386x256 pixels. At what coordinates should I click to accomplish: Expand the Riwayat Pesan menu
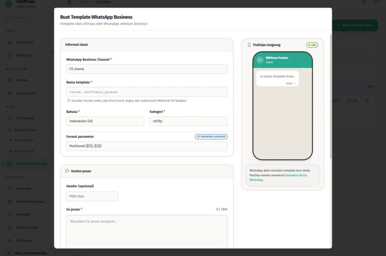pyautogui.click(x=28, y=130)
